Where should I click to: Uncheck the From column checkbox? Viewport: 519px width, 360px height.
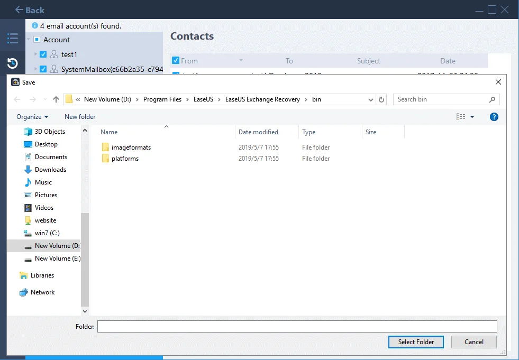tap(175, 60)
